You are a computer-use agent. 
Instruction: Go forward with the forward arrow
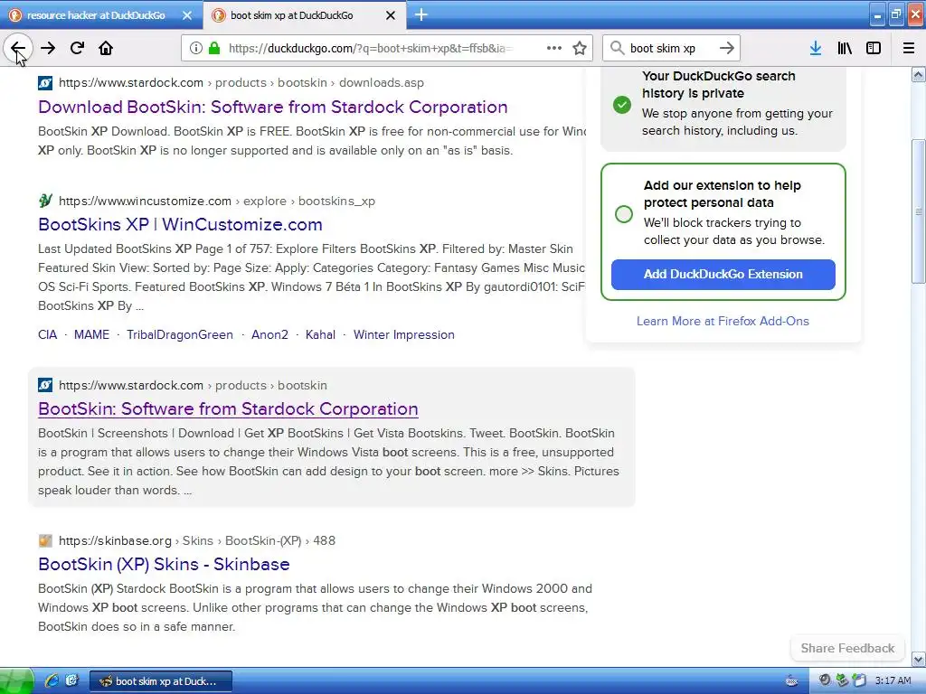[x=48, y=48]
